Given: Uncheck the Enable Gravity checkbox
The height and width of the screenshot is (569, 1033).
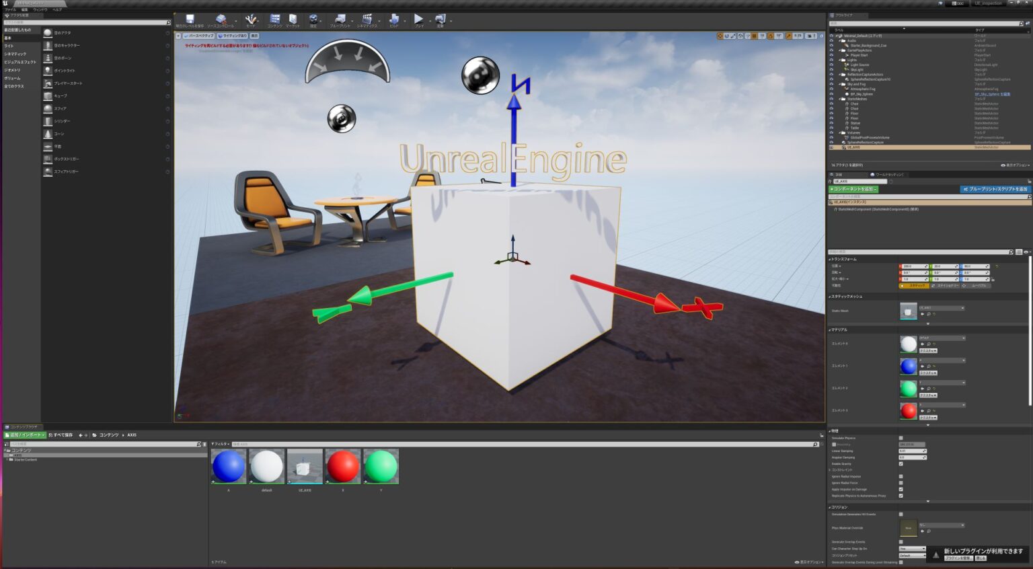Looking at the screenshot, I should click(901, 464).
